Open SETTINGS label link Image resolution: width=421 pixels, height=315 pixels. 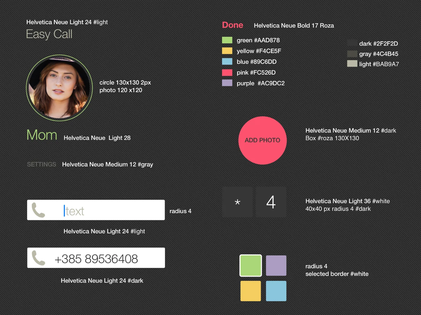coord(41,164)
